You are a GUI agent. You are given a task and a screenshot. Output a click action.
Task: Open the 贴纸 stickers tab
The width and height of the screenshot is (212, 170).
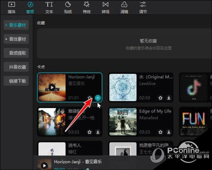coord(68,7)
